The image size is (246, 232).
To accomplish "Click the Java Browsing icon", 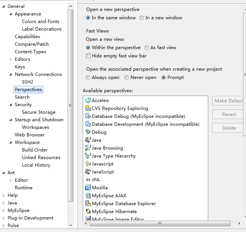I will pyautogui.click(x=88, y=148).
